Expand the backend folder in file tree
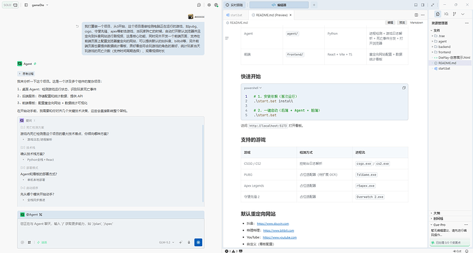Viewport: 473px width, 253px height. click(x=444, y=46)
